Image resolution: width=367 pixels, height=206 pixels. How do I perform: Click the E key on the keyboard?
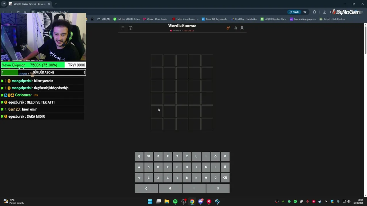coord(158,157)
